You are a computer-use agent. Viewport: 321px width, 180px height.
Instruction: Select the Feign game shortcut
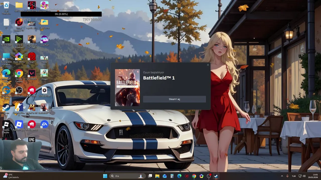[x=32, y=58]
